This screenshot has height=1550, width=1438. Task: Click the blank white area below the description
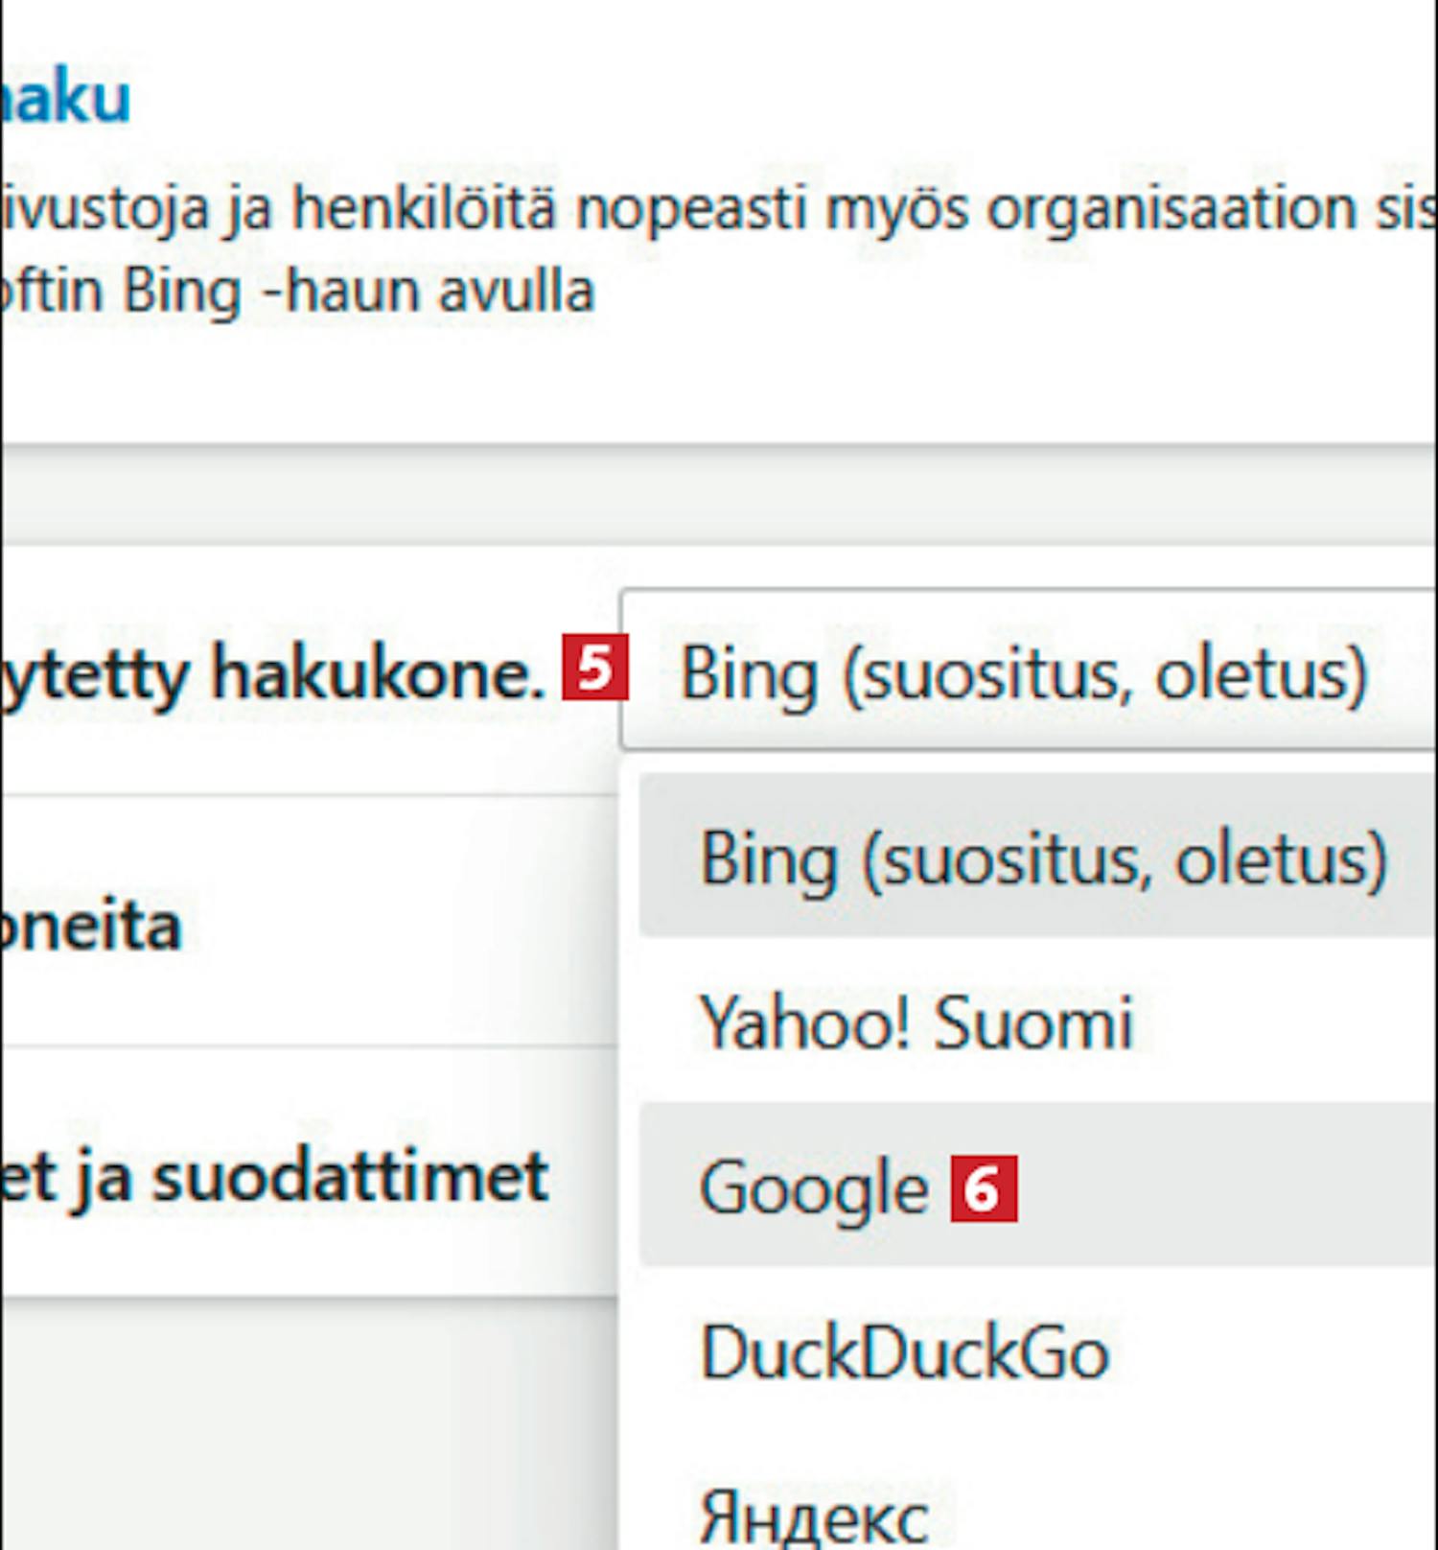[x=719, y=384]
